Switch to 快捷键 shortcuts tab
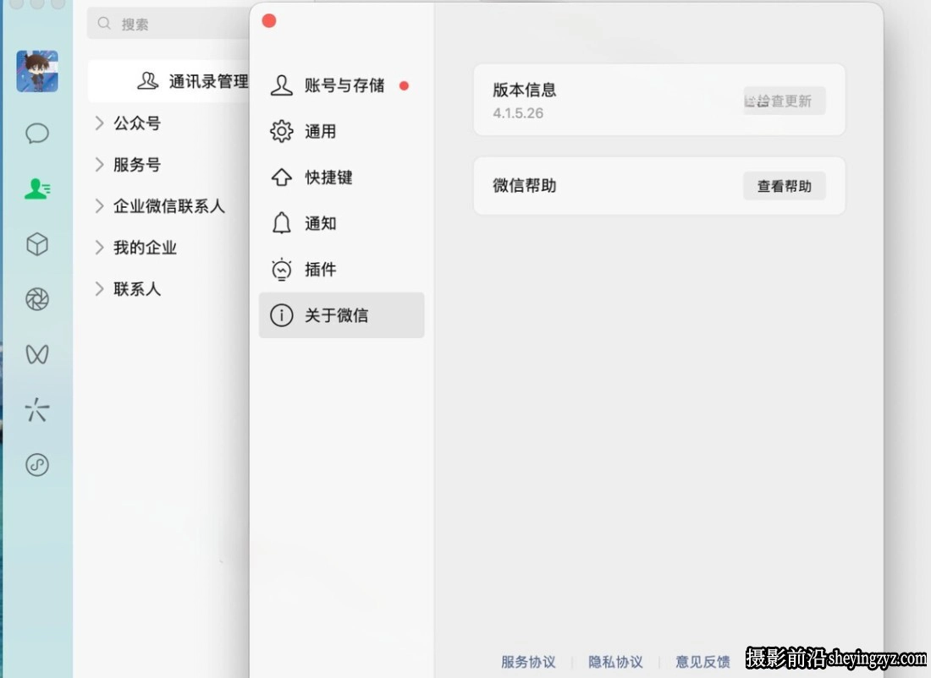 pos(341,178)
